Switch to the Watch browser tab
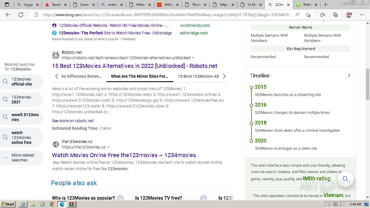 tap(306, 5)
